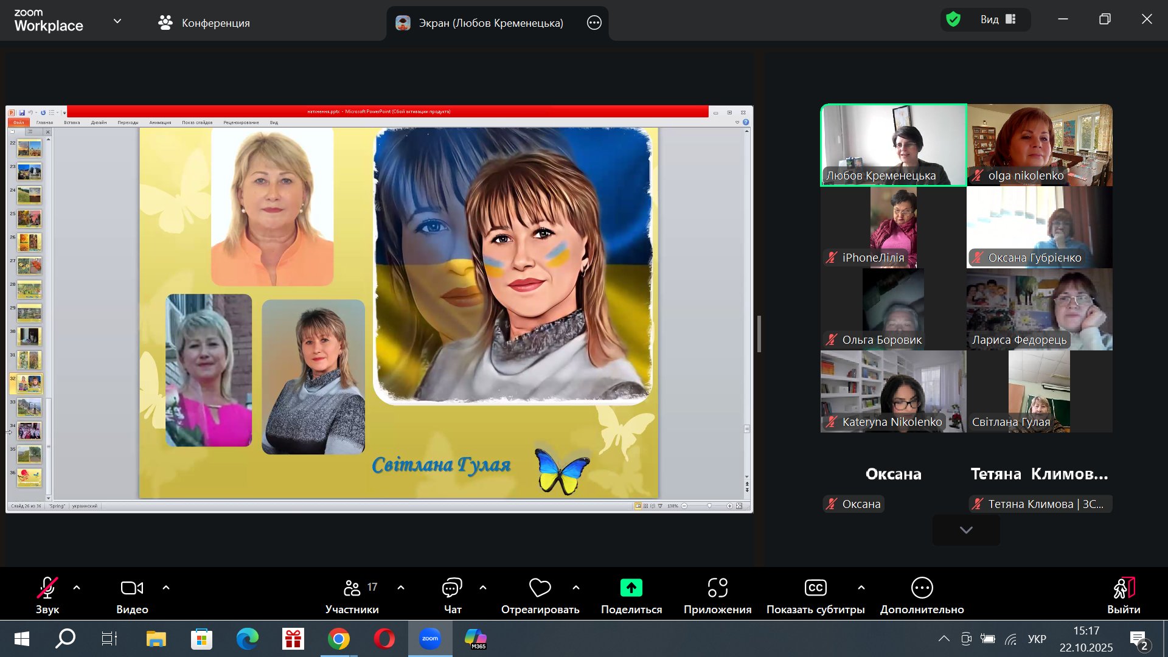
Task: Toggle Показать субтитры closed captions
Action: point(815,588)
